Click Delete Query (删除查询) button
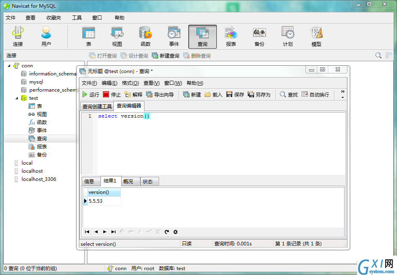397x275 pixels. (x=197, y=56)
